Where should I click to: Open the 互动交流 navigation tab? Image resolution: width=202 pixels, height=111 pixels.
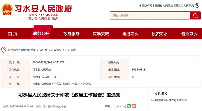pos(101,34)
